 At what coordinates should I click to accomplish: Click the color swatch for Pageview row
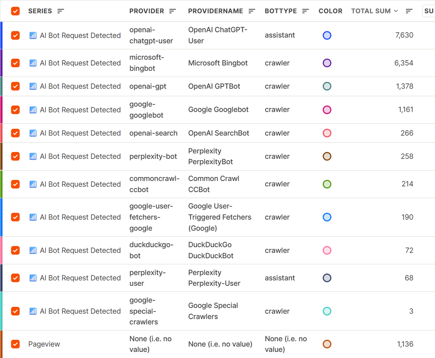tap(327, 344)
